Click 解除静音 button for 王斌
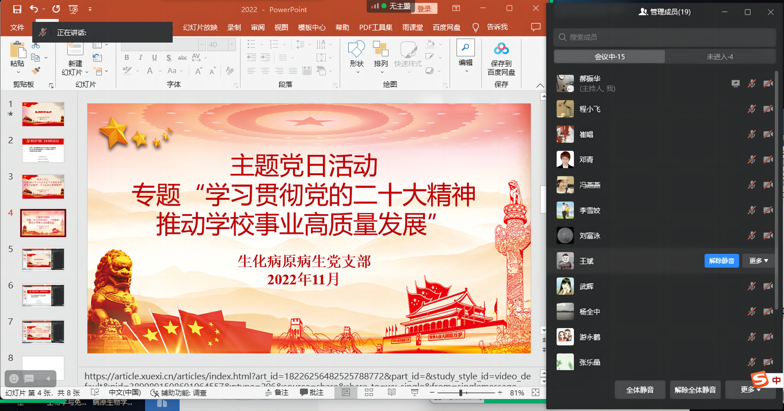The image size is (784, 411). pyautogui.click(x=721, y=261)
